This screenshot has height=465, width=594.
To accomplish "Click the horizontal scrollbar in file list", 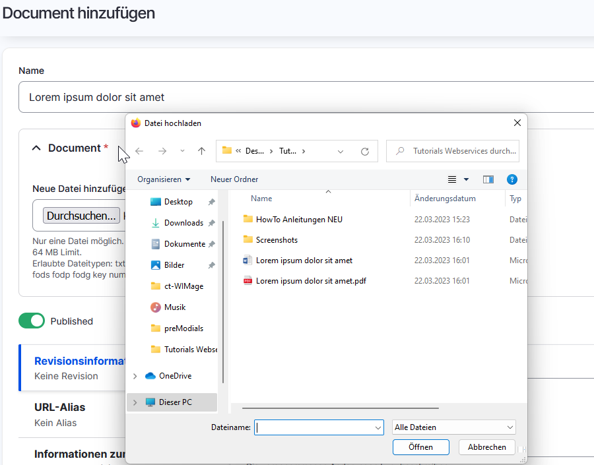I will click(340, 408).
